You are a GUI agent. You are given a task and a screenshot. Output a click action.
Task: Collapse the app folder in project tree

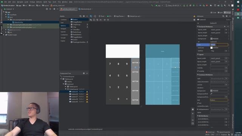pos(4,12)
